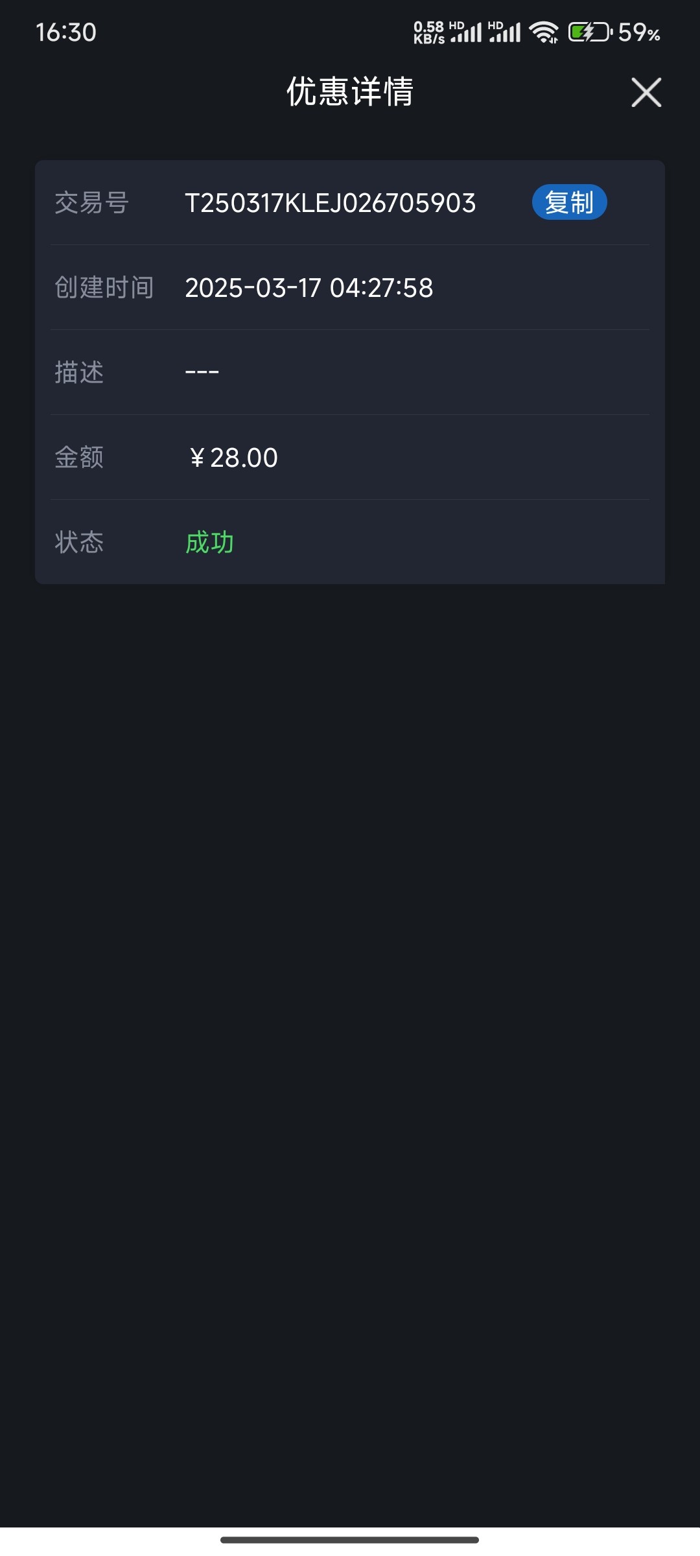
Task: Tap the home gesture bar at bottom
Action: (350, 1540)
